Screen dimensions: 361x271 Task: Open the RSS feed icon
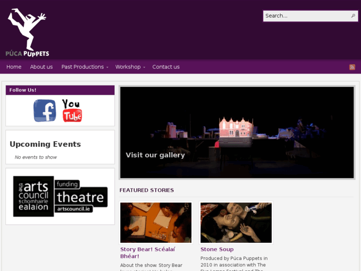coord(352,67)
